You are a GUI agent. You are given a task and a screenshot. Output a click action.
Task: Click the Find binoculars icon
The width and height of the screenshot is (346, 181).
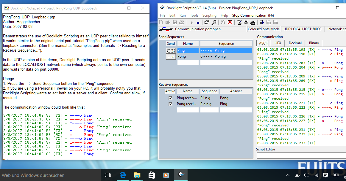pyautogui.click(x=223, y=22)
